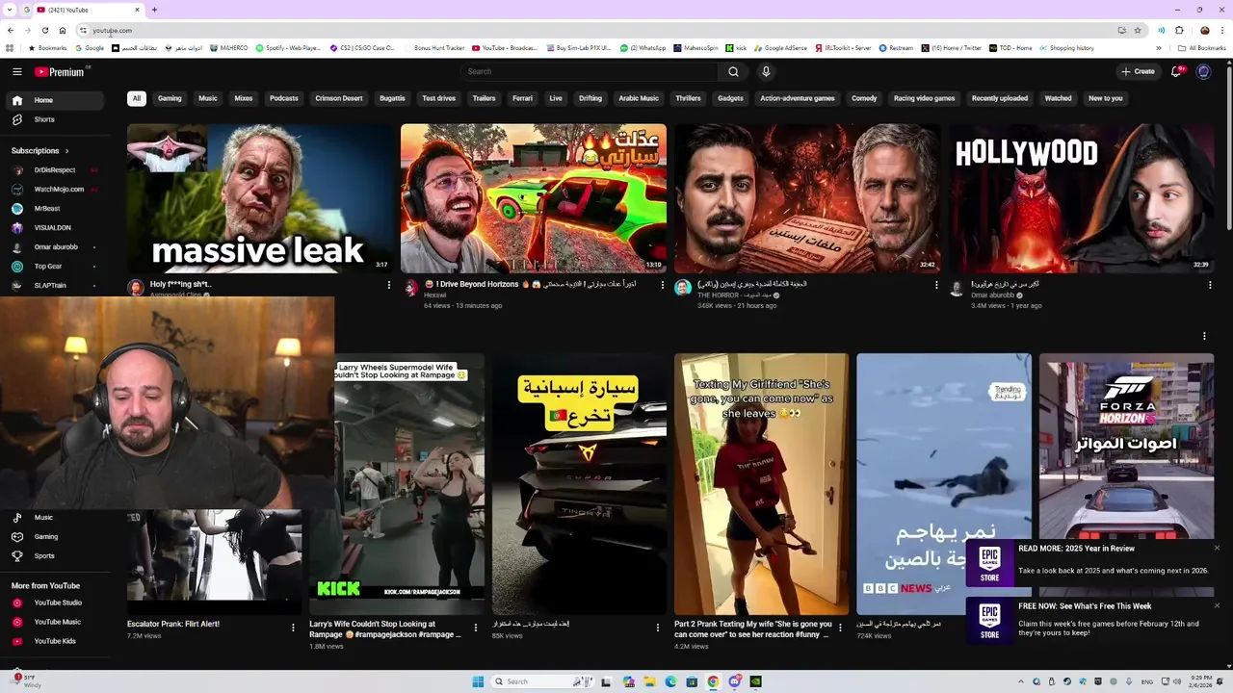Click the search magnifier button
The image size is (1233, 693).
(x=733, y=71)
